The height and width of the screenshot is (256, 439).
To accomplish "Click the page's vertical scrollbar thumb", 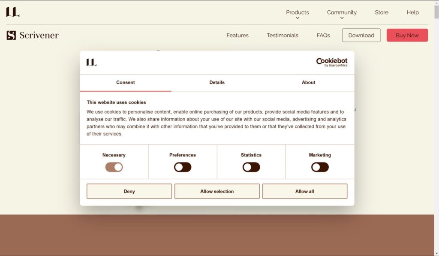I will tap(436, 12).
